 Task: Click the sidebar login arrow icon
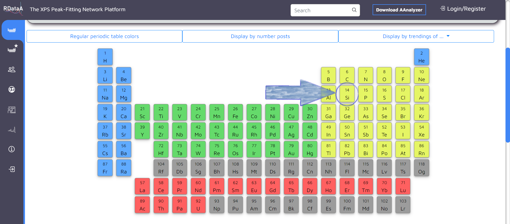click(x=12, y=169)
